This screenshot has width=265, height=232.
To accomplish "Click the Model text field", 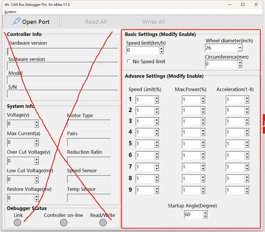I will tap(62, 80).
